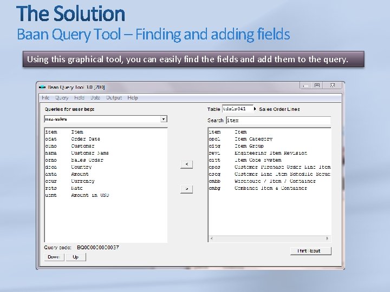The image size is (390, 292).
Task: Click the Search field containing item
Action: 278,121
